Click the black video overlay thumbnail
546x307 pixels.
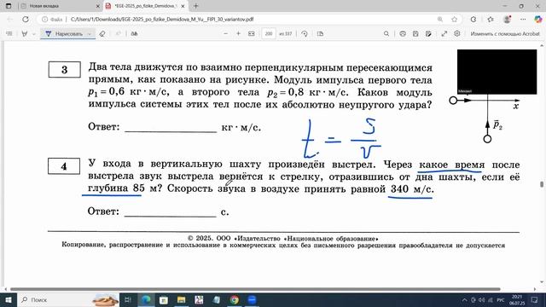tap(497, 72)
